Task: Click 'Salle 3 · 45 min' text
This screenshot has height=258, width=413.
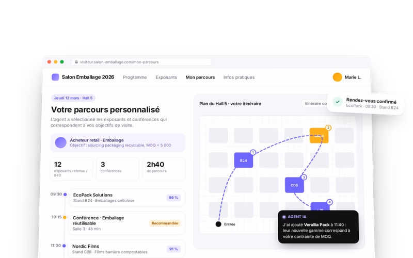Action: (87, 229)
